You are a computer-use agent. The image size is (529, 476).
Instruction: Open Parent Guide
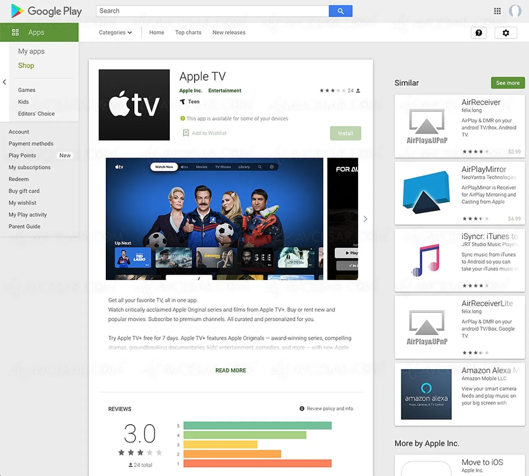coord(24,226)
